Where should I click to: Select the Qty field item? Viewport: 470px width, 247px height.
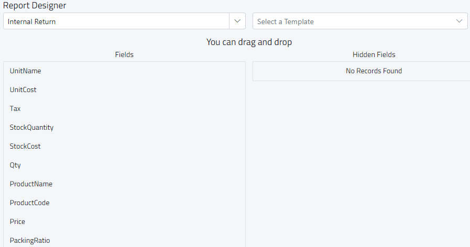[x=15, y=165]
